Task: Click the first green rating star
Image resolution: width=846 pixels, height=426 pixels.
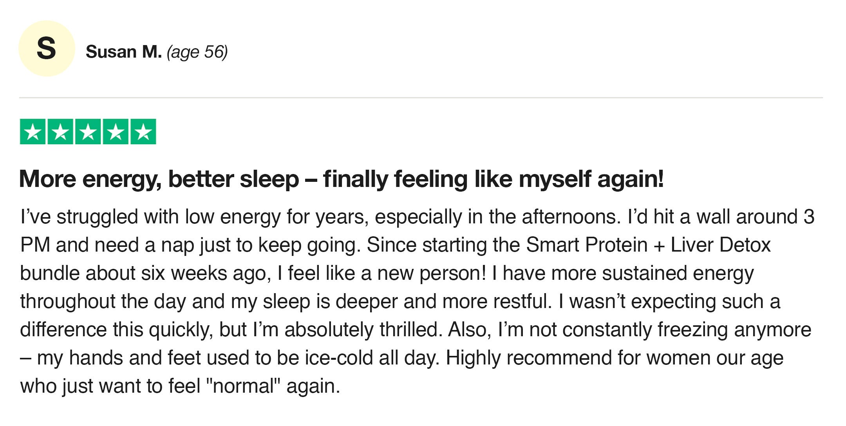Action: pos(33,132)
